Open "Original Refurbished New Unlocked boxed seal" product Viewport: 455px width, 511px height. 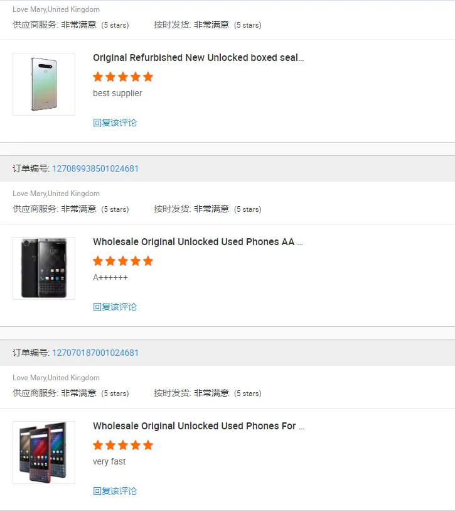[x=198, y=58]
